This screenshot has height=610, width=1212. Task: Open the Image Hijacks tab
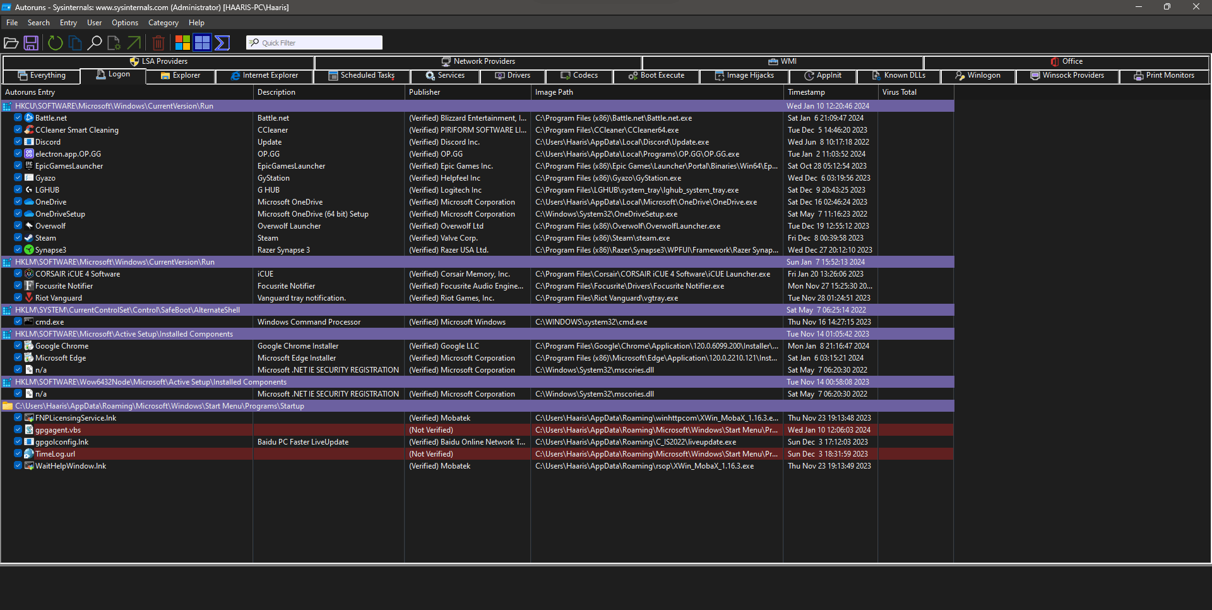[x=744, y=76]
